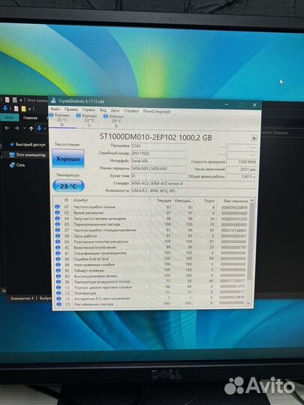Click the blue Хорошо health status button

pos(68,159)
